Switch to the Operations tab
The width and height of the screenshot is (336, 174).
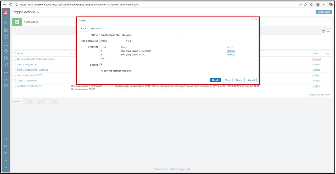pos(95,29)
